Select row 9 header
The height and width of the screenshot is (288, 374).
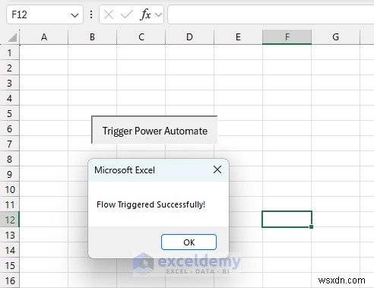coord(10,174)
